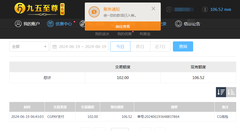Screen dimensions: 240x131
Task: Select the 今日 date filter
Action: 120,47
